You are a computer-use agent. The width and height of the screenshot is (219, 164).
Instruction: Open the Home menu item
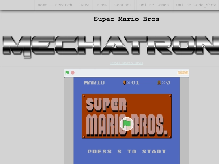click(x=42, y=5)
